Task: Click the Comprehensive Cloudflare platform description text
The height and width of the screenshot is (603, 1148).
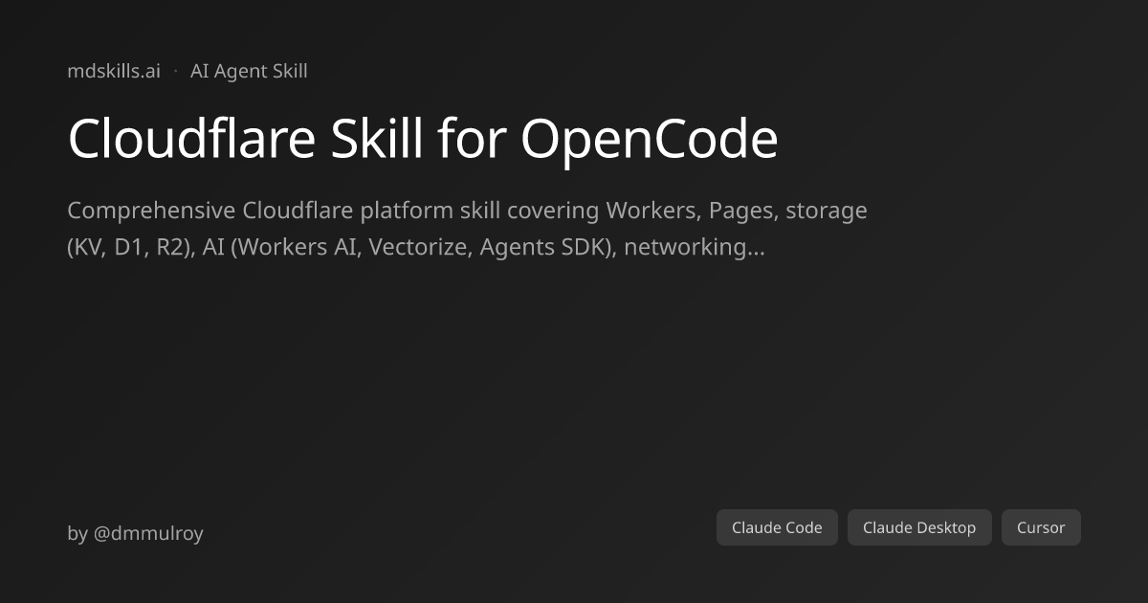Action: tap(468, 229)
